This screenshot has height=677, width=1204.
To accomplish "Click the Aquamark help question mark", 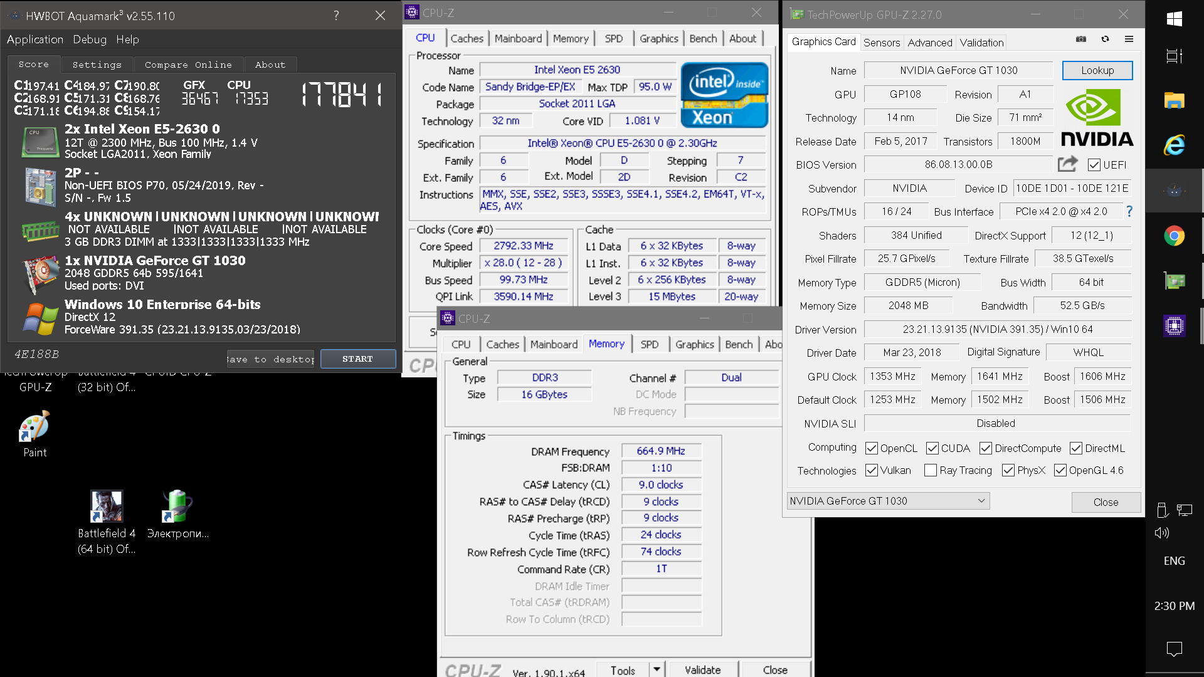I will coord(336,16).
